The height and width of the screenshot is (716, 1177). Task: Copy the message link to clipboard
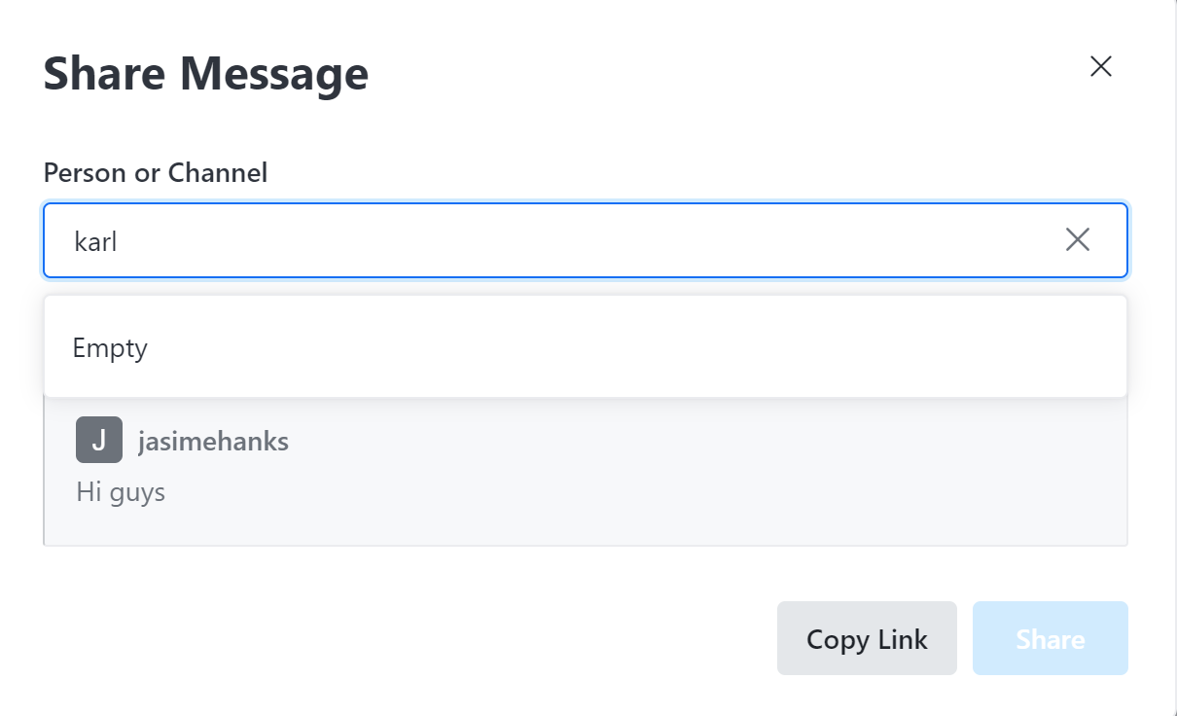(x=867, y=638)
